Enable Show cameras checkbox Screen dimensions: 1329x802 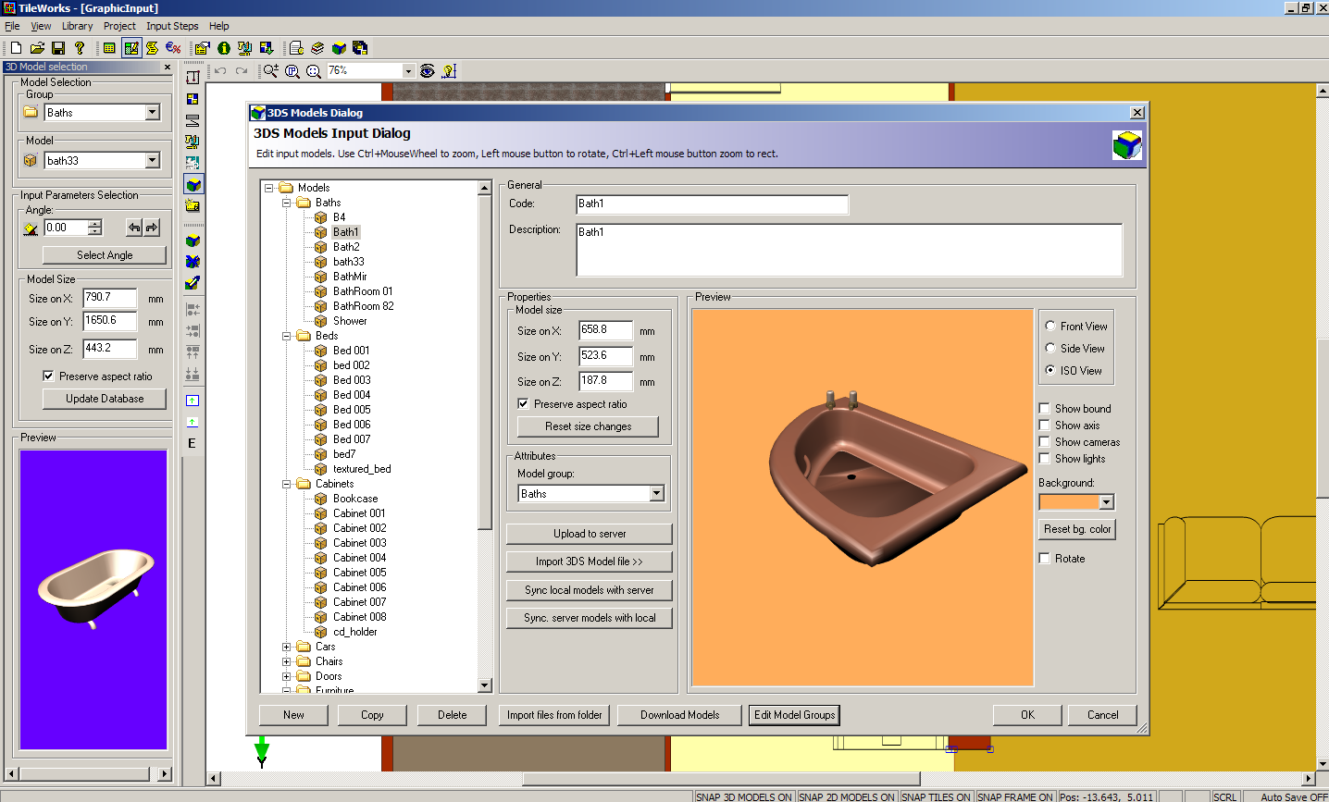click(1045, 441)
